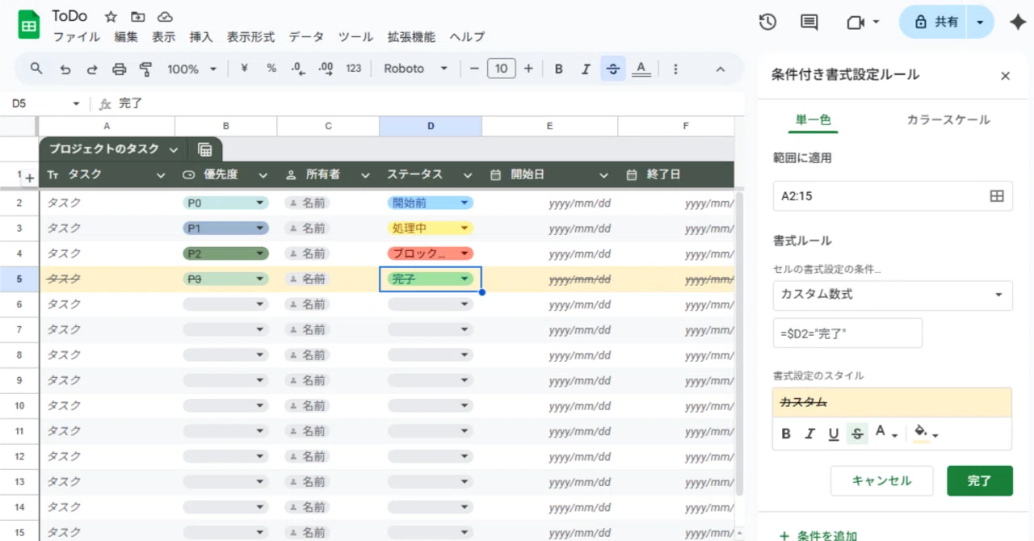The width and height of the screenshot is (1034, 541).
Task: Switch to the カラースケール tab
Action: pos(948,120)
